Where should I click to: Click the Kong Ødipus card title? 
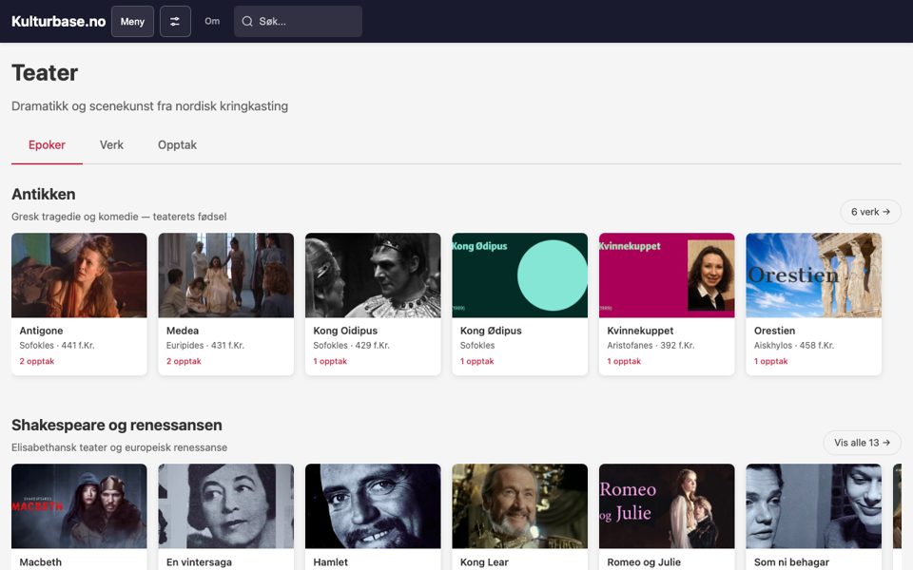pos(491,331)
